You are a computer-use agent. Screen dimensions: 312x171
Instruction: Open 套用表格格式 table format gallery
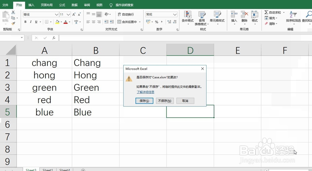(202, 18)
